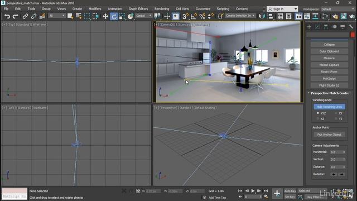Open the selection filter 'All' dropdown
Image resolution: width=357 pixels, height=201 pixels.
click(x=57, y=16)
